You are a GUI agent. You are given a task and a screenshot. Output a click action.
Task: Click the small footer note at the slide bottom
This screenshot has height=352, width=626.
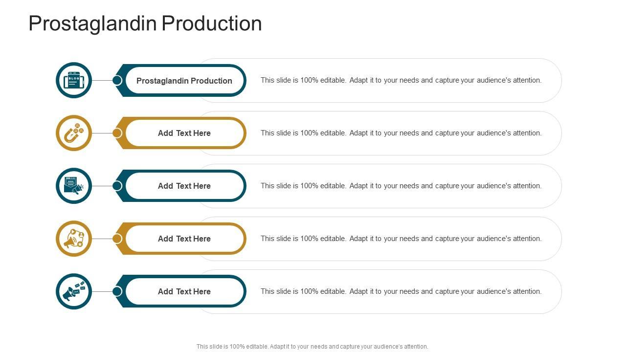point(312,347)
